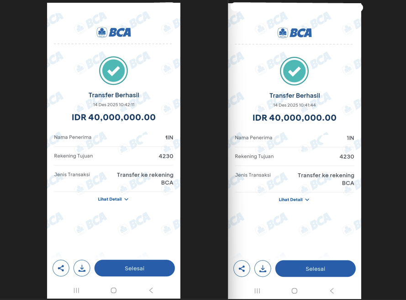Tap home button on right phone screen
Viewport: 406px width, 300px height.
(x=295, y=291)
